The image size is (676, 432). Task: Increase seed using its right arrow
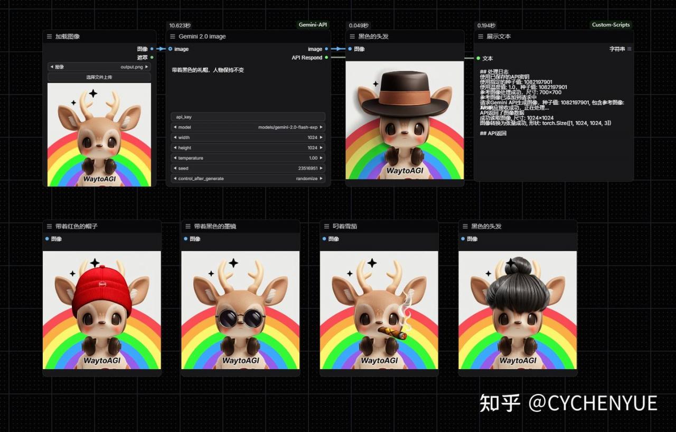click(x=322, y=168)
